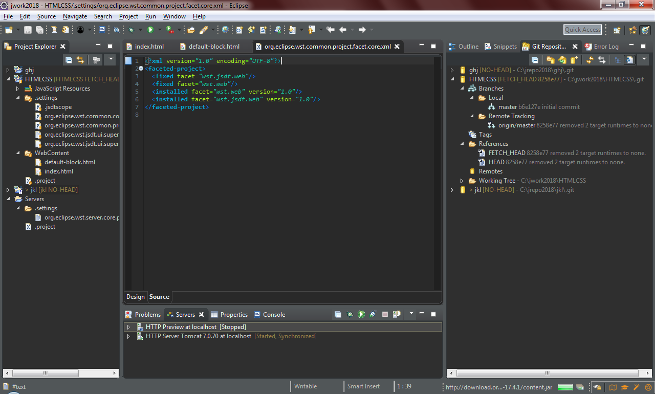The height and width of the screenshot is (394, 655).
Task: Expand the HTTP Preview at localhost server
Action: coord(128,327)
